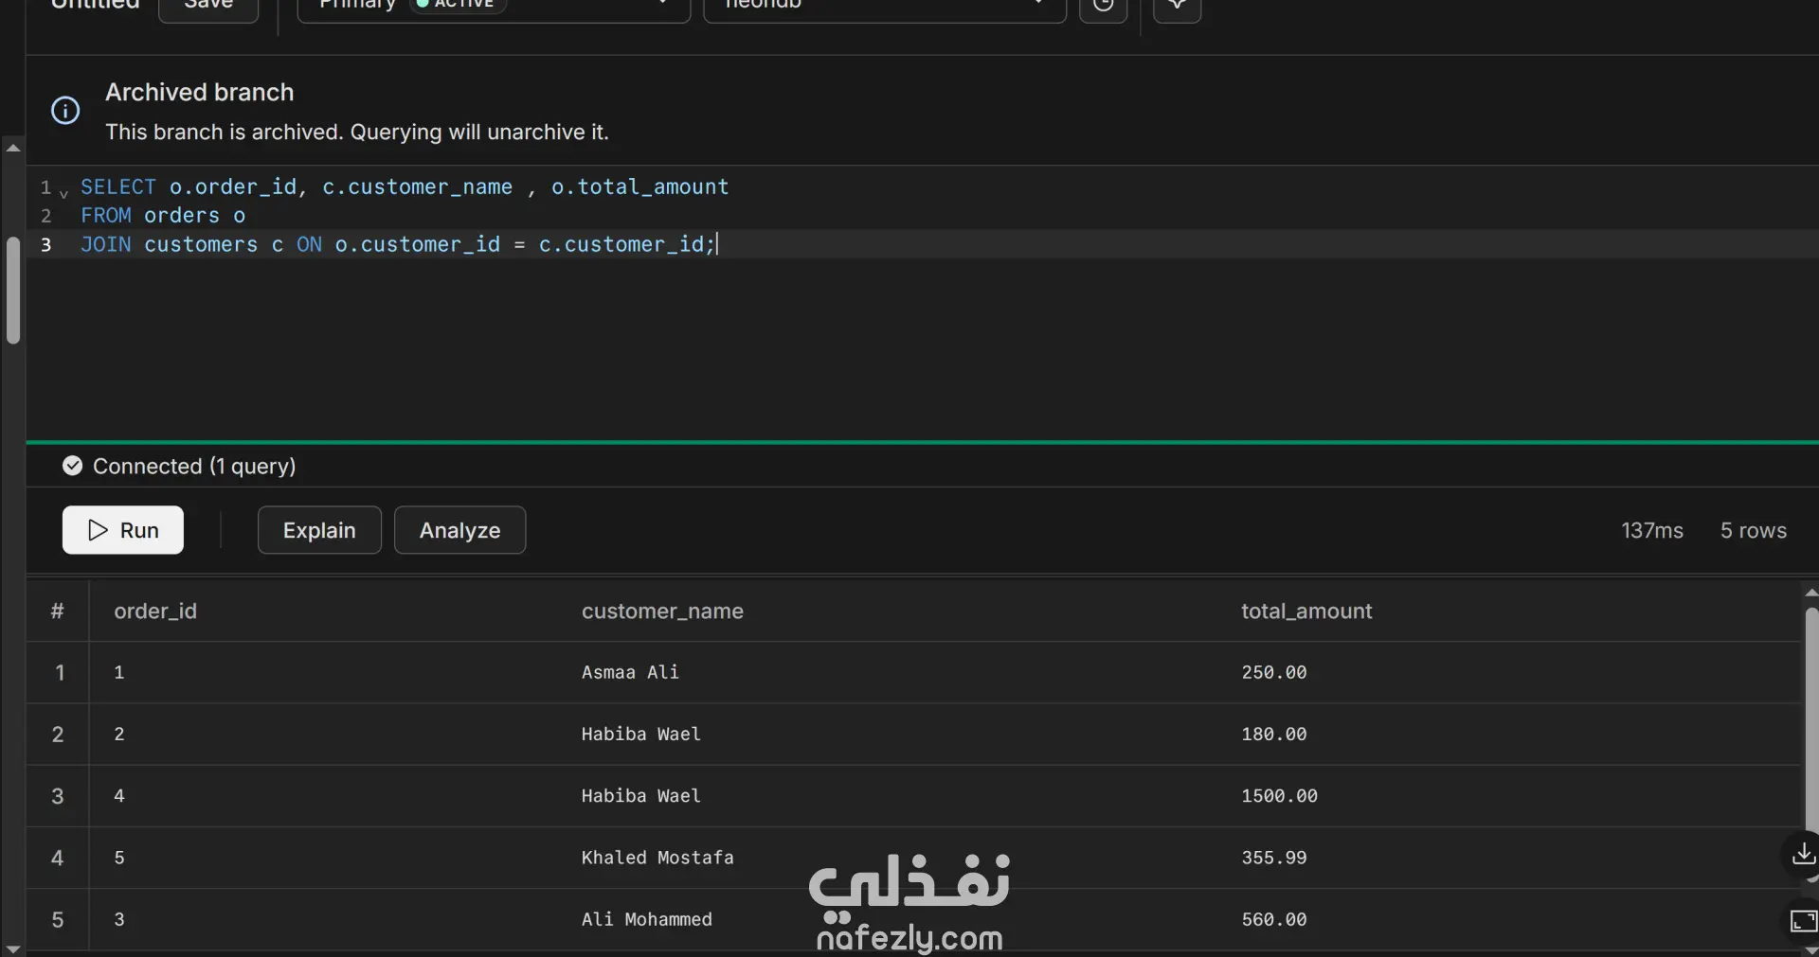Click order_id cell in Asmaa Ali row
The width and height of the screenshot is (1819, 957).
pyautogui.click(x=119, y=672)
